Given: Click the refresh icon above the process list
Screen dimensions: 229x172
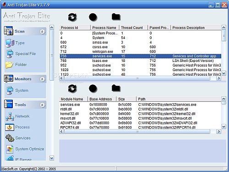Looking at the screenshot, I should pos(72,17).
